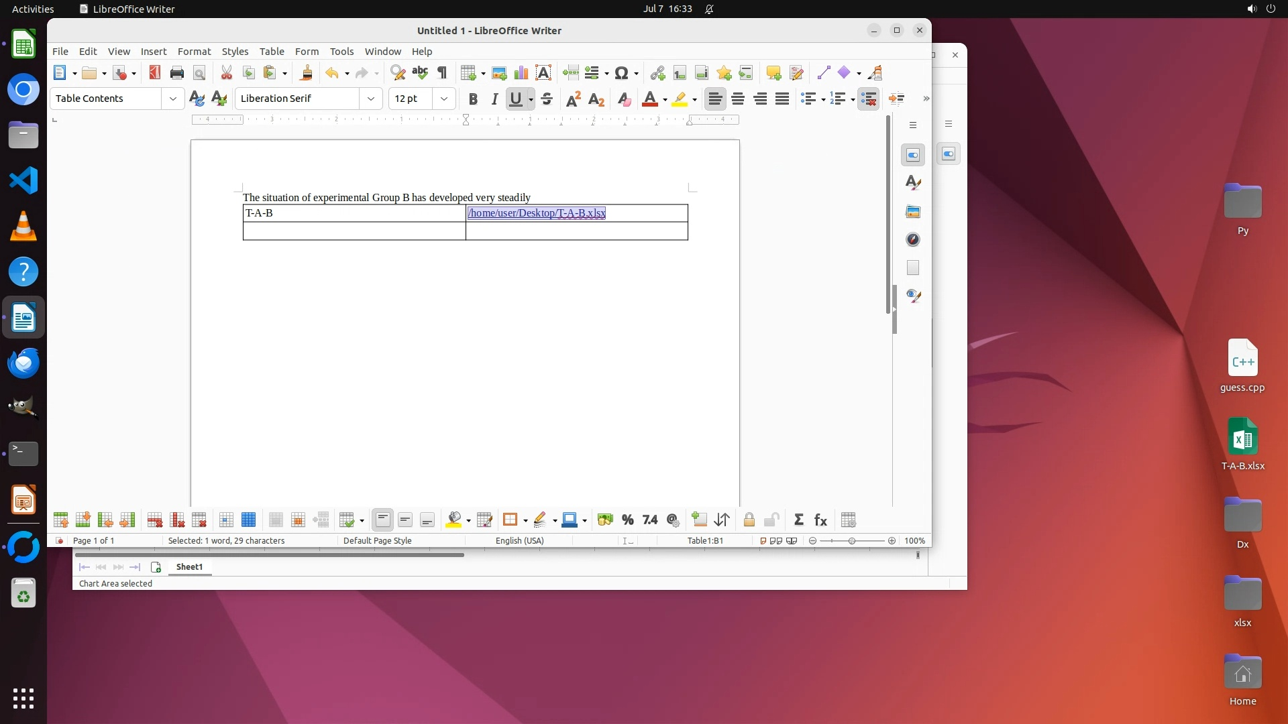
Task: Click the zoom slider in status bar
Action: [852, 541]
